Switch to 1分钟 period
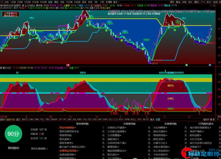The height and width of the screenshot is (159, 221). tap(13, 2)
